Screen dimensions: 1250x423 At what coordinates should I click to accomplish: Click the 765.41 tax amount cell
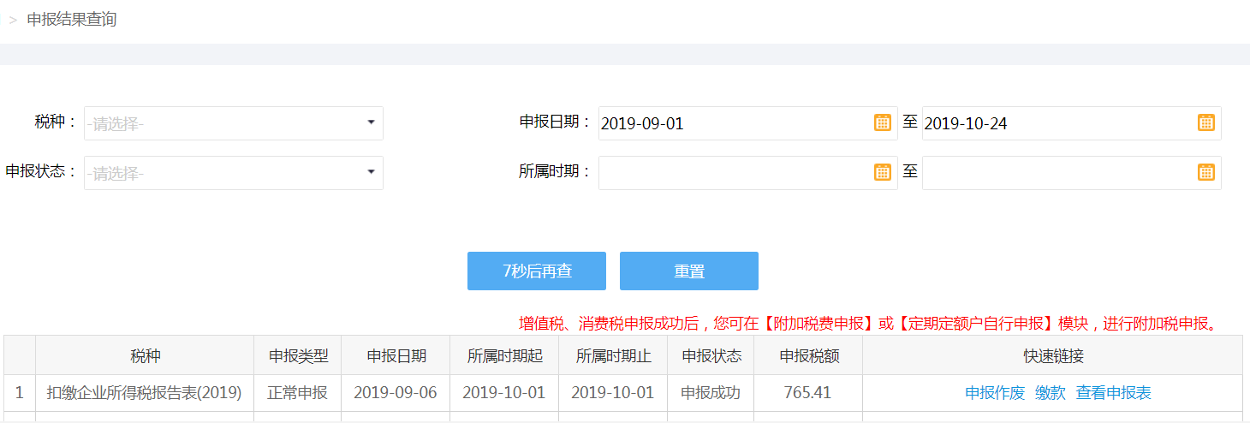click(808, 393)
